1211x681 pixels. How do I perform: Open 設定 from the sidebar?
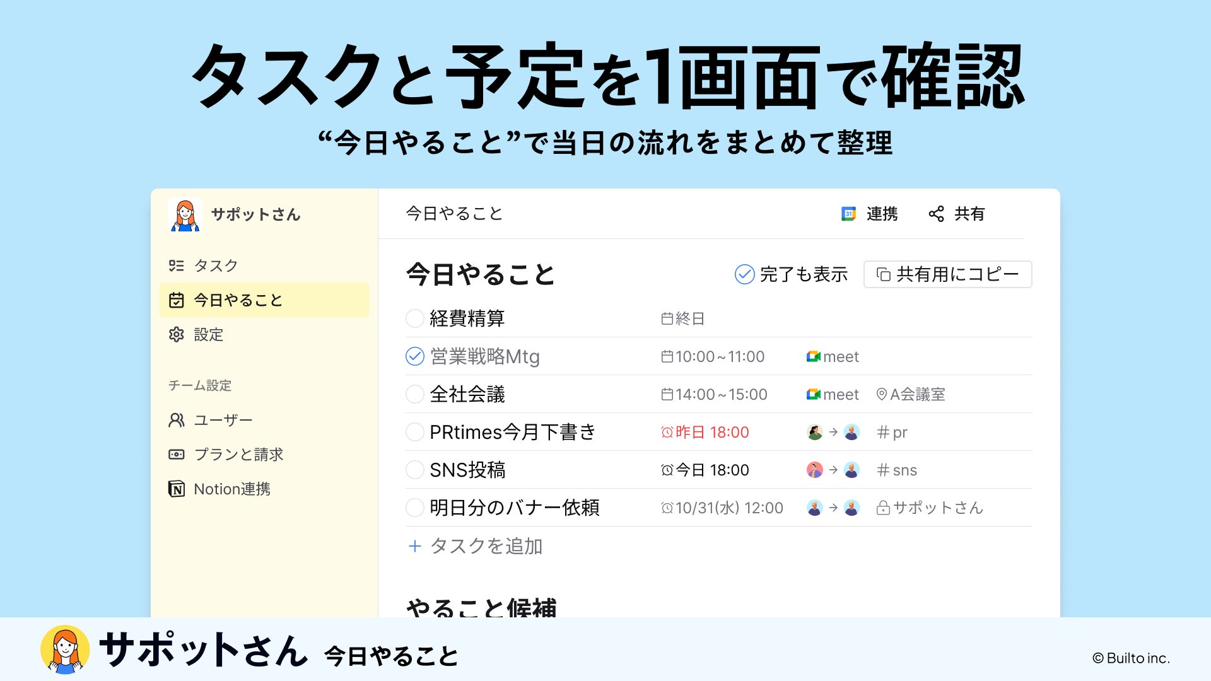pos(208,335)
